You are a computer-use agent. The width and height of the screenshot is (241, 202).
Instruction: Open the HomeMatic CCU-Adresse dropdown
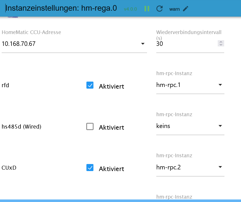[x=74, y=44]
